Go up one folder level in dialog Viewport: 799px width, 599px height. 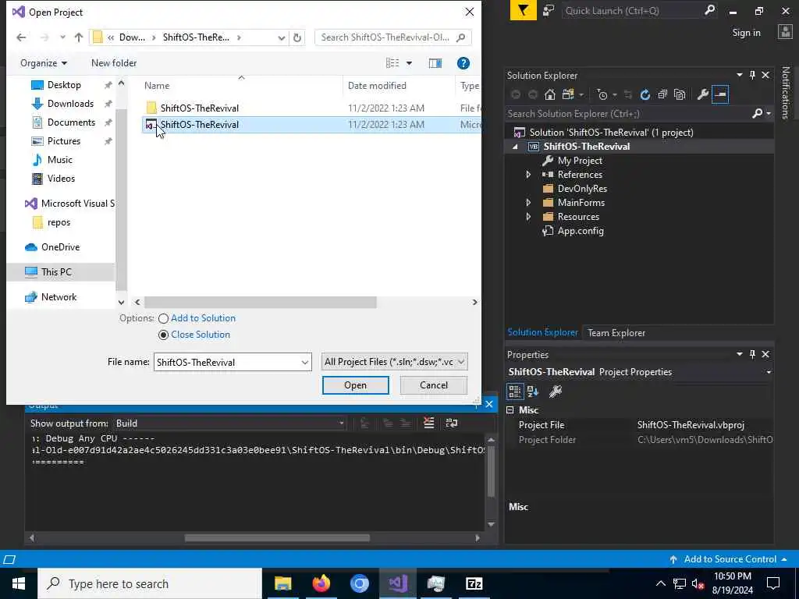(x=79, y=37)
